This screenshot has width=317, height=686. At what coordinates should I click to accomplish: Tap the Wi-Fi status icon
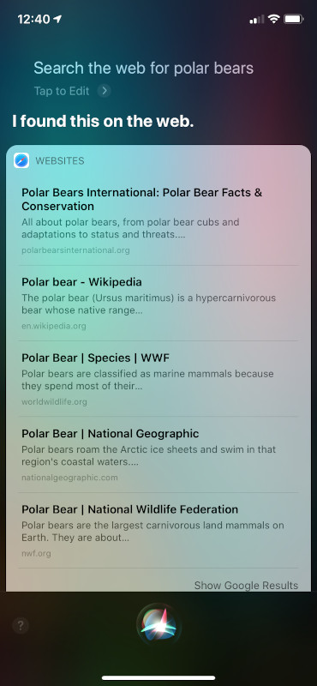pyautogui.click(x=273, y=19)
